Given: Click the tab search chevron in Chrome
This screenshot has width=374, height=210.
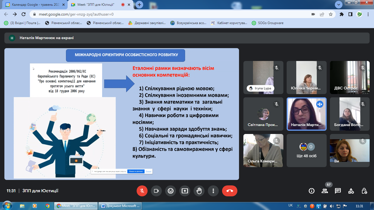Looking at the screenshot, I should pos(339,5).
